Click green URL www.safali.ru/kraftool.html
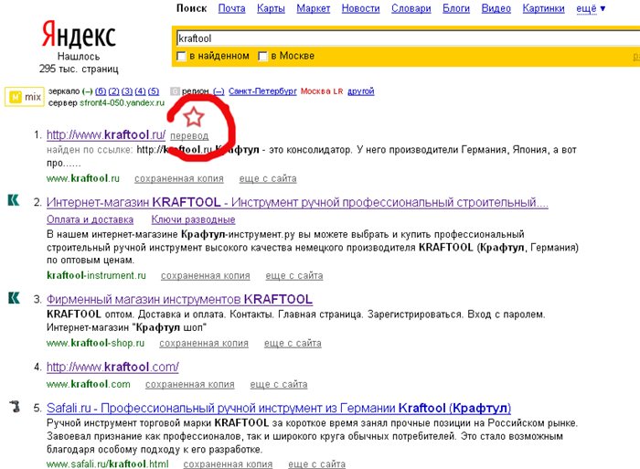Screen dimensions: 640x469 [107, 464]
